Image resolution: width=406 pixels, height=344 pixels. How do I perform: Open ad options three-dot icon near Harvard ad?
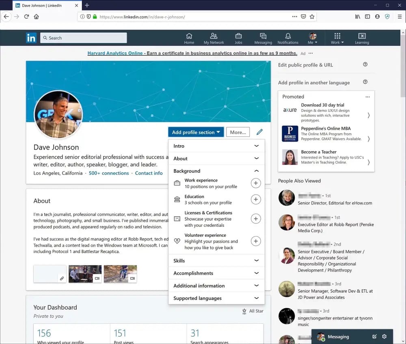pos(311,53)
